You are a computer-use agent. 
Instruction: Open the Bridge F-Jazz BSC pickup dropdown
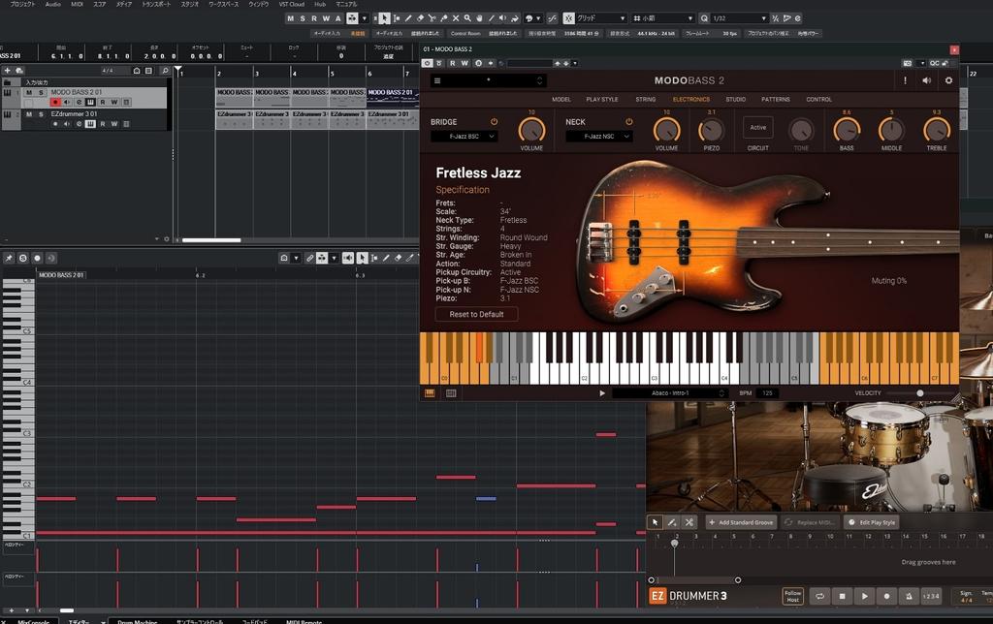coord(464,137)
